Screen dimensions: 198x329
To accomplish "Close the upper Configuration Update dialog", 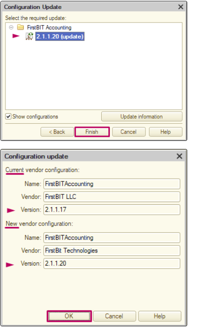I will [180, 7].
